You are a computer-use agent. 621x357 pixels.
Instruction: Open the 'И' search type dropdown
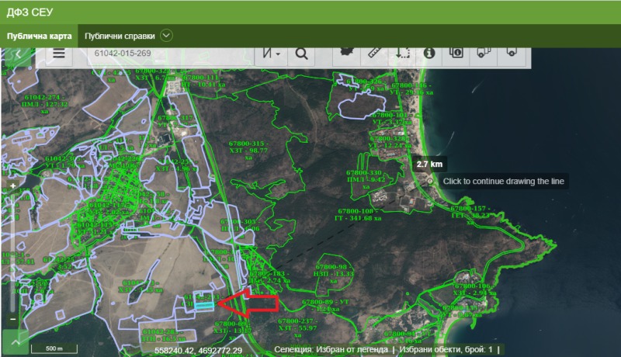pyautogui.click(x=272, y=54)
